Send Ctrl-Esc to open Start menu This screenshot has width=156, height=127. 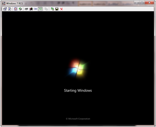(31, 9)
